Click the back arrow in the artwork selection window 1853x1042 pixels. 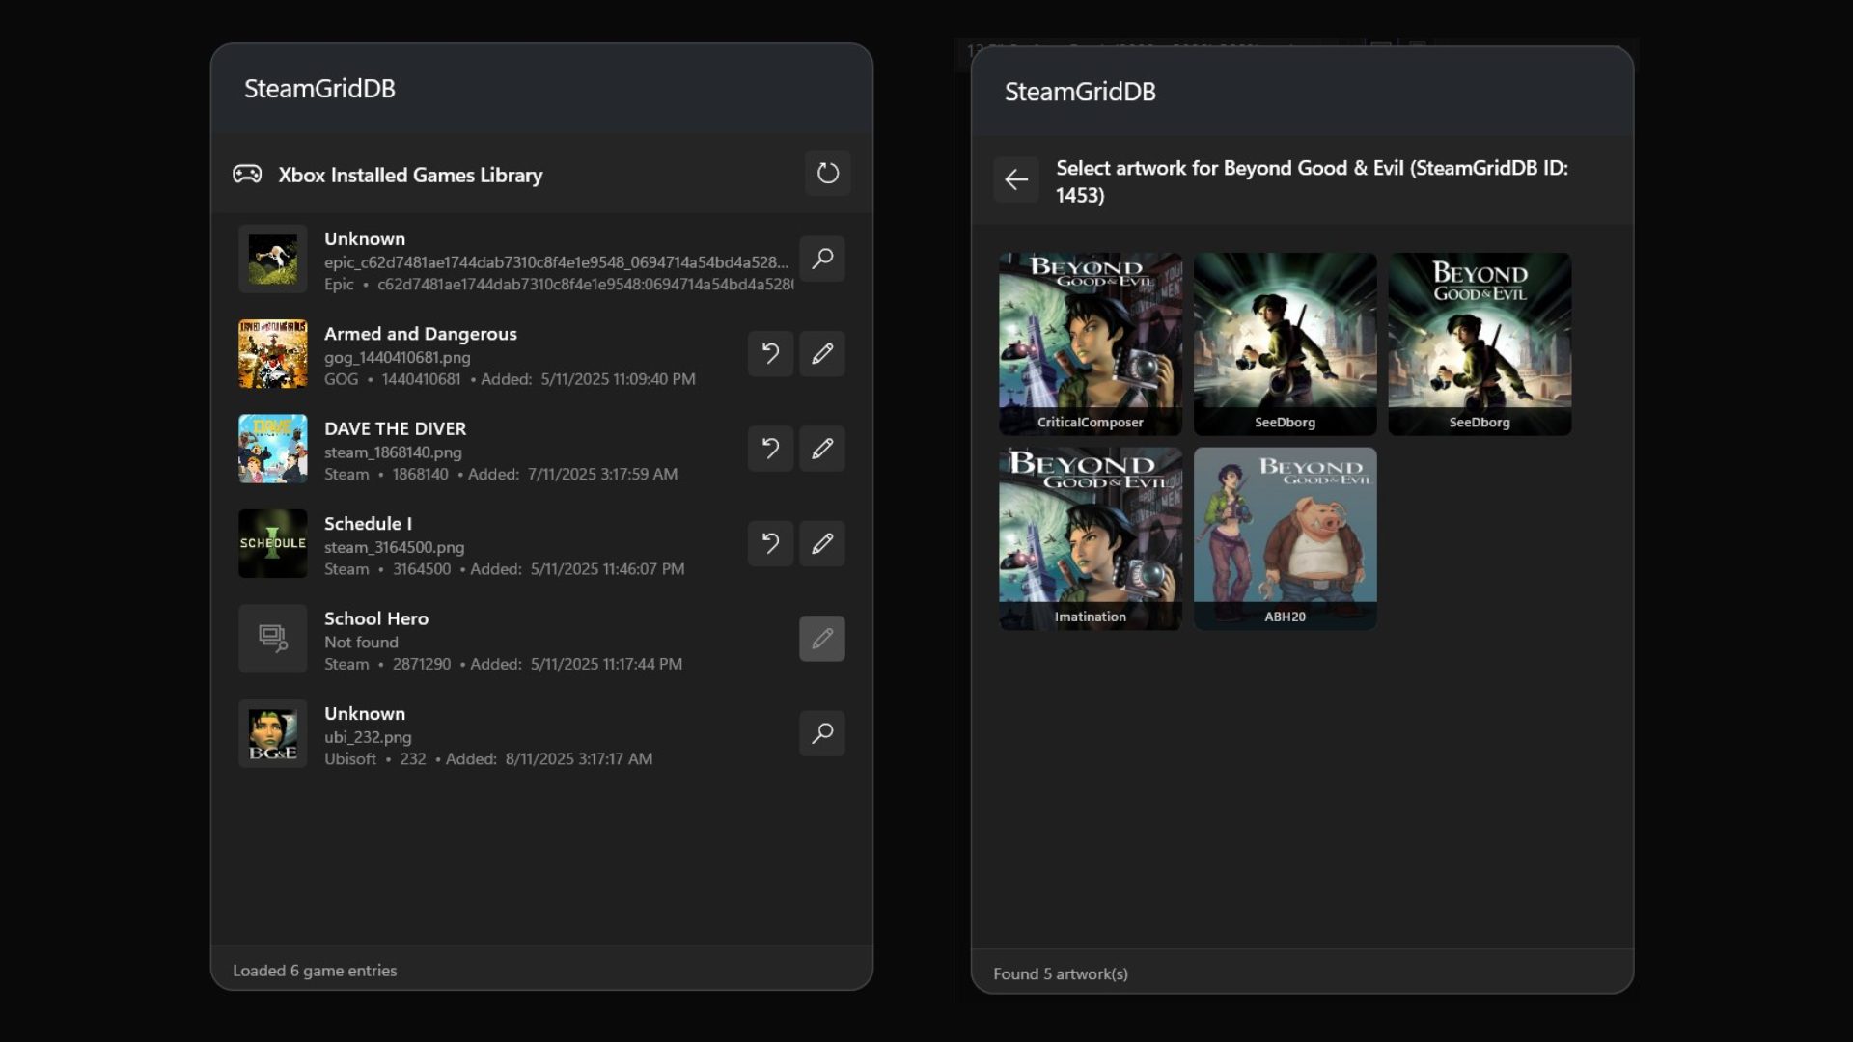click(x=1016, y=179)
